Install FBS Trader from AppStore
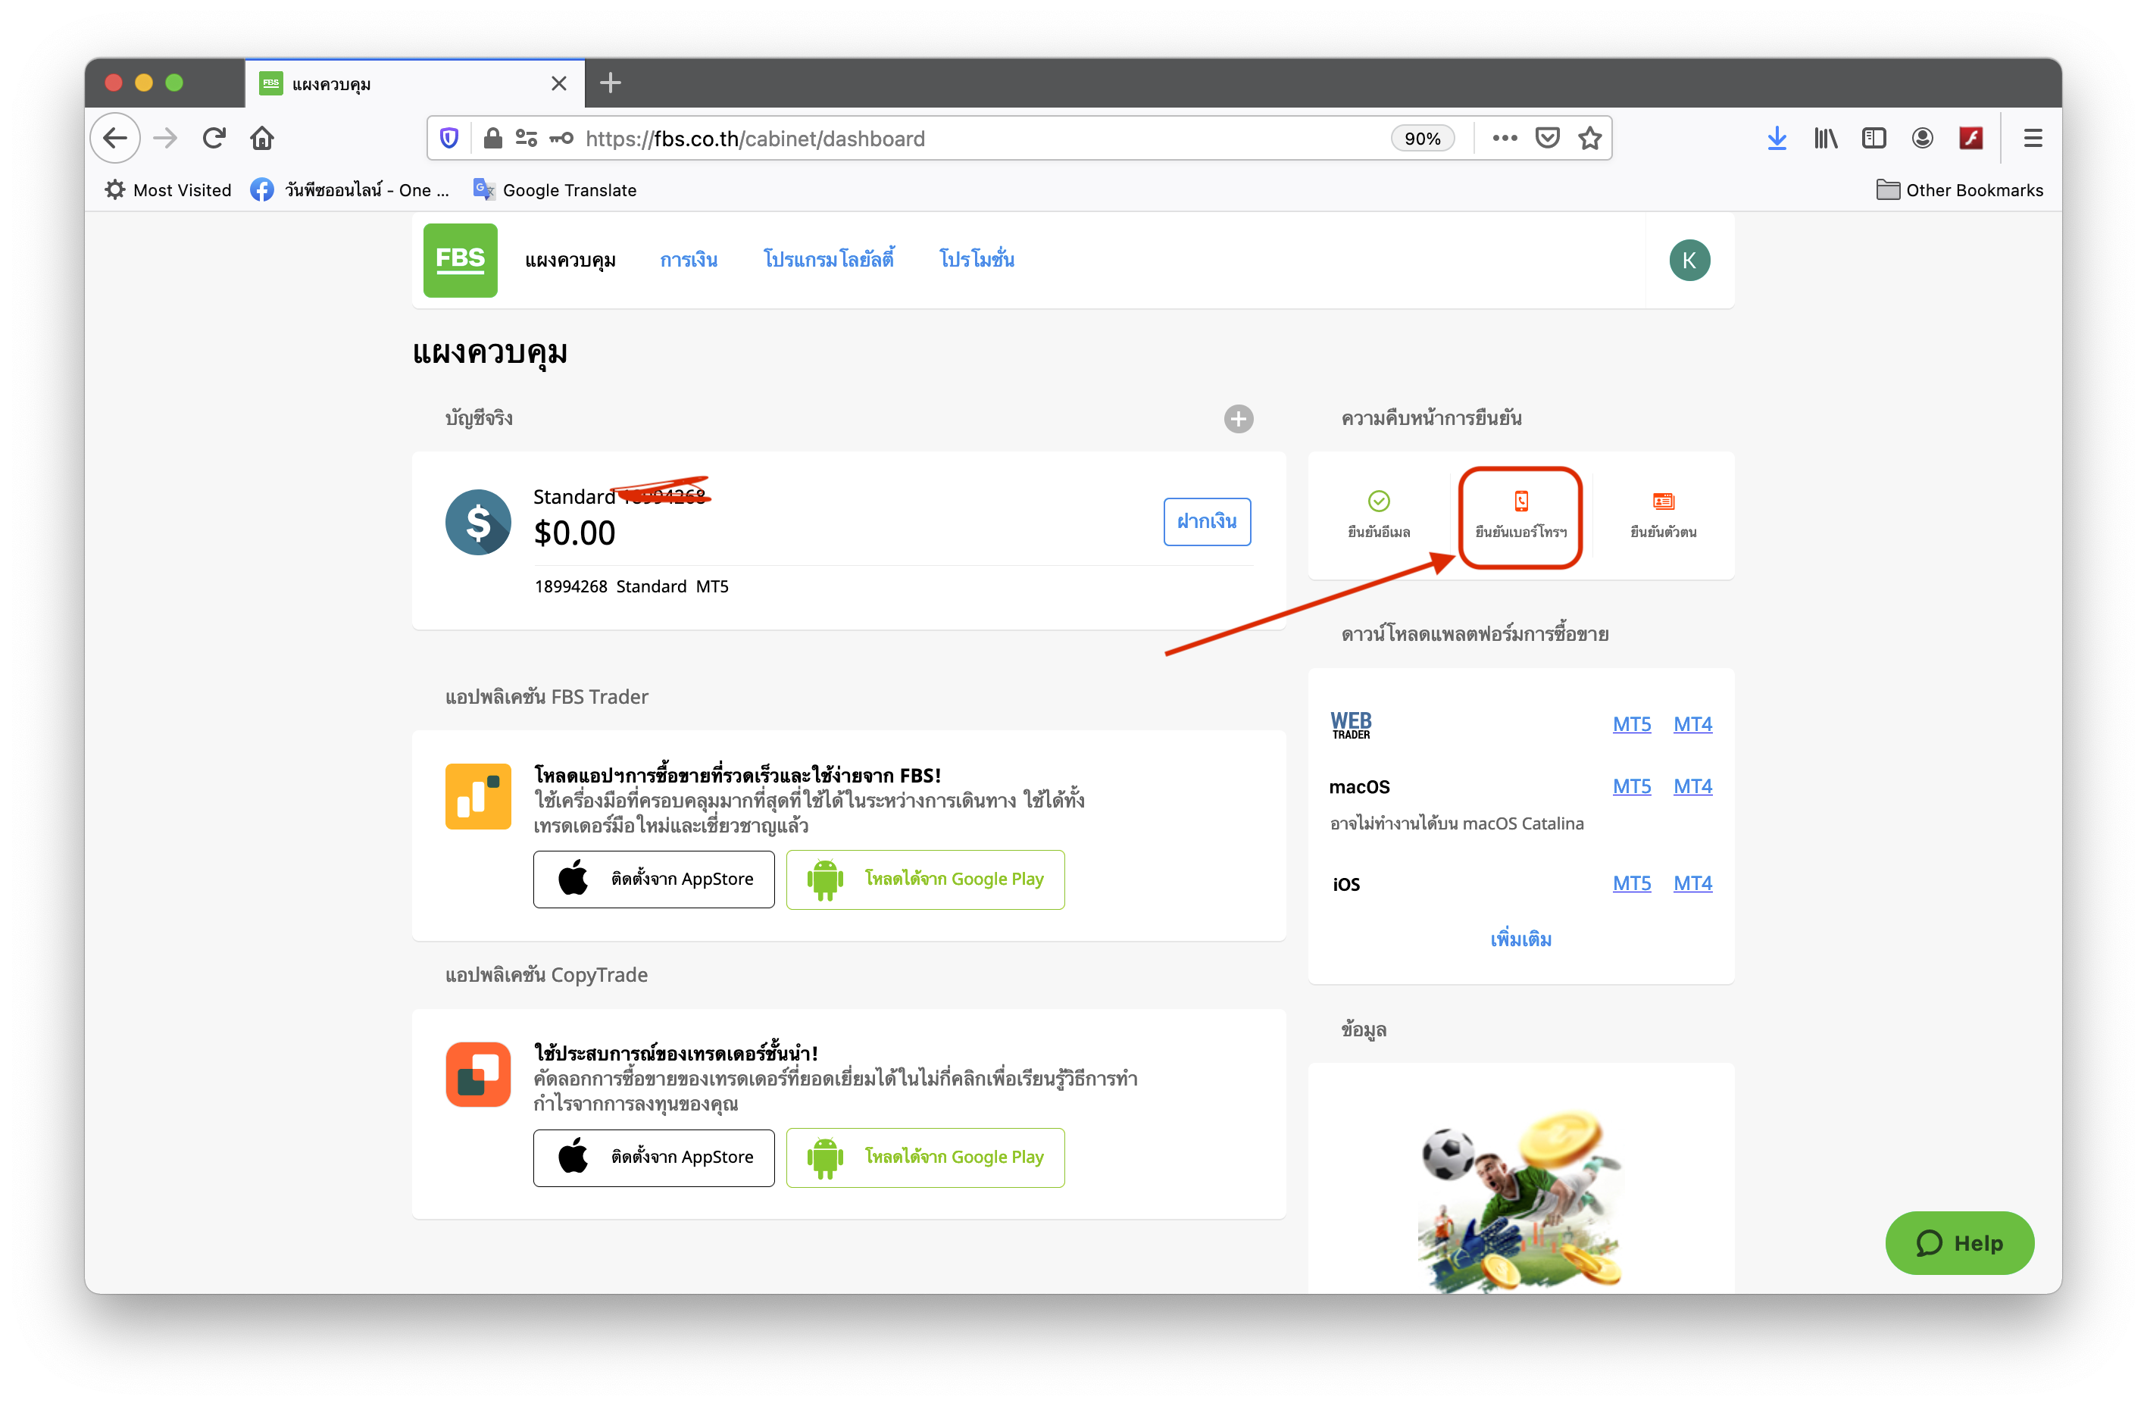 click(653, 880)
